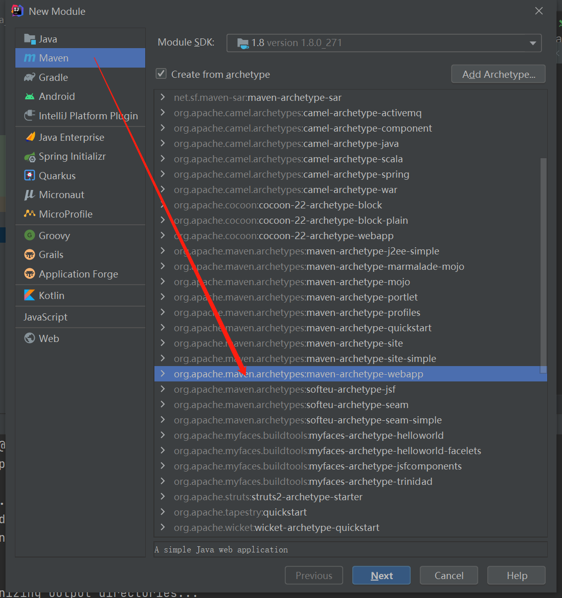Expand maven-archetype-mojo node
This screenshot has height=598, width=562.
[x=163, y=282]
